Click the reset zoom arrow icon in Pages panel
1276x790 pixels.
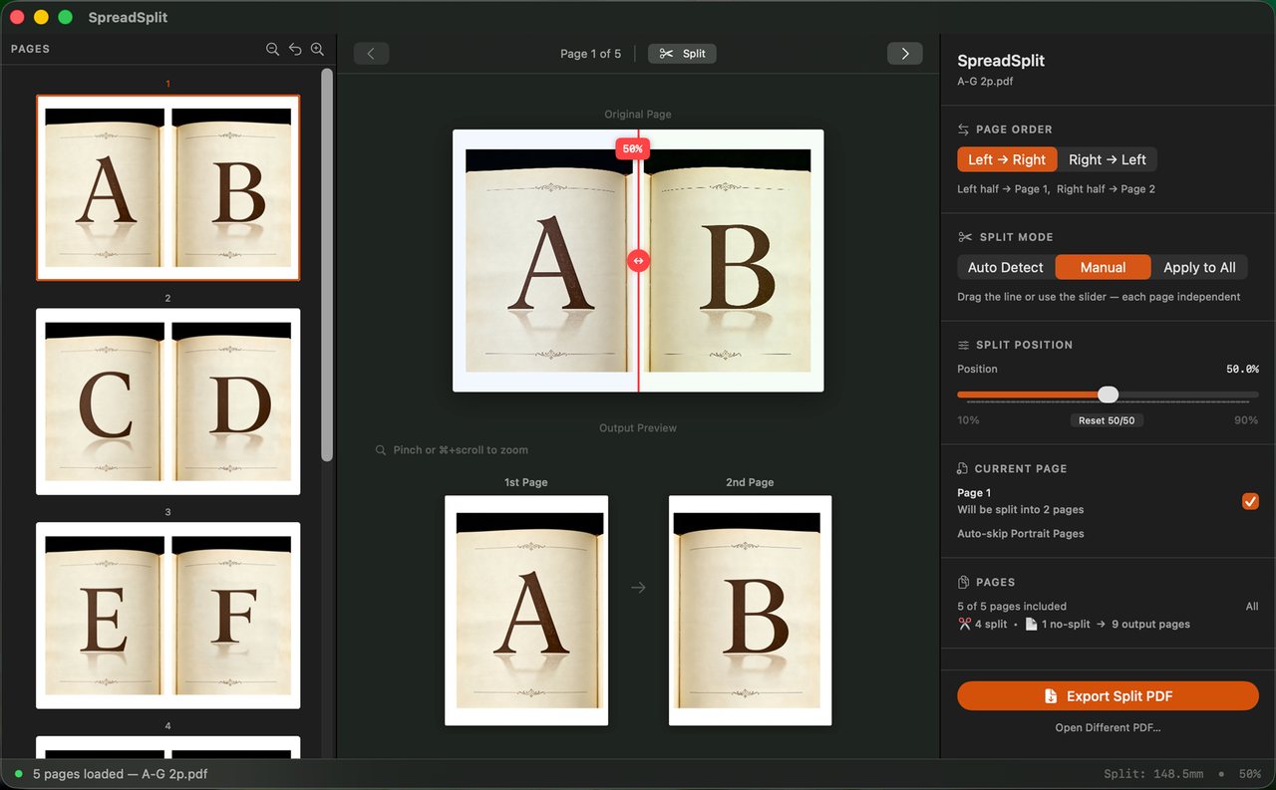[x=295, y=49]
